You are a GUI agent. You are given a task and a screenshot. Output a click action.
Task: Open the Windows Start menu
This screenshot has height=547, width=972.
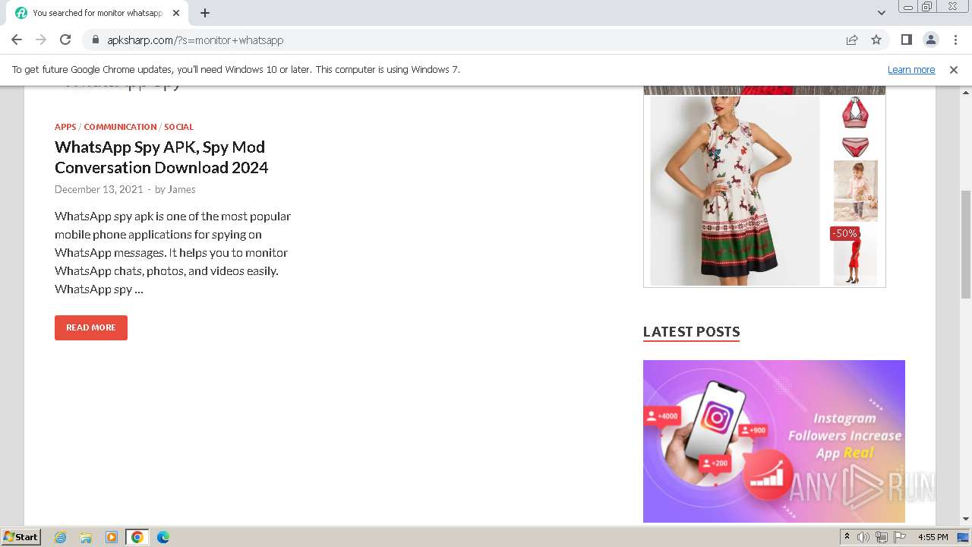21,537
